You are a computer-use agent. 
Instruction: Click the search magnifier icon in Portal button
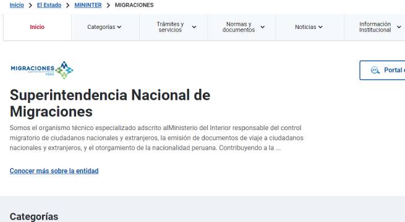click(375, 70)
